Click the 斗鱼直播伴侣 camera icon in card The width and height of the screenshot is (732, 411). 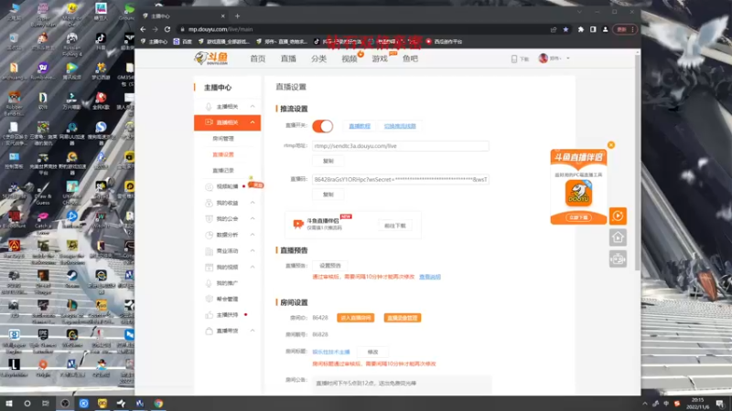pos(298,224)
